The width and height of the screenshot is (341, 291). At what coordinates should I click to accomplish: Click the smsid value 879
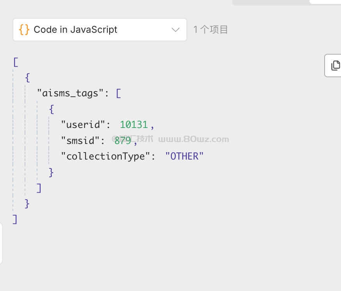click(x=123, y=140)
